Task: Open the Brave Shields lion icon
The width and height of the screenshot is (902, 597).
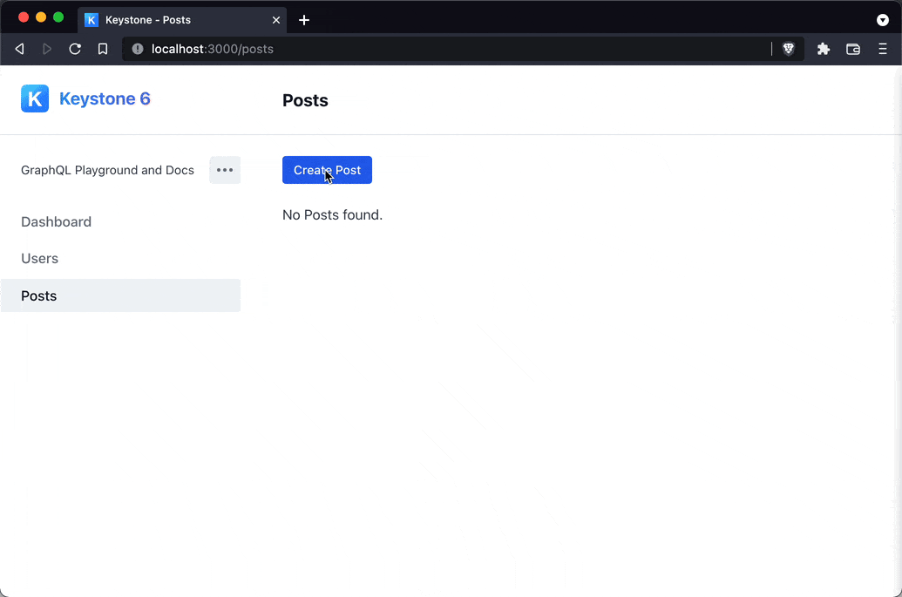Action: pyautogui.click(x=789, y=49)
